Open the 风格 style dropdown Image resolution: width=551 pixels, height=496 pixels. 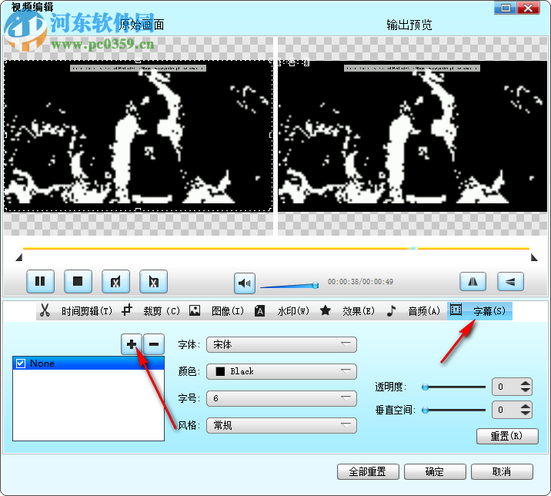coord(282,425)
